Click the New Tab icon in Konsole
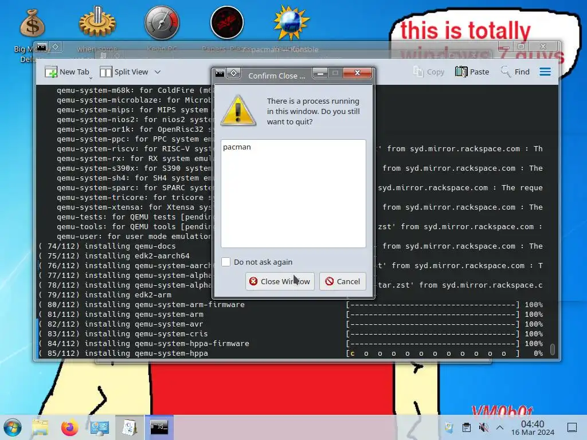The width and height of the screenshot is (587, 440). [51, 72]
